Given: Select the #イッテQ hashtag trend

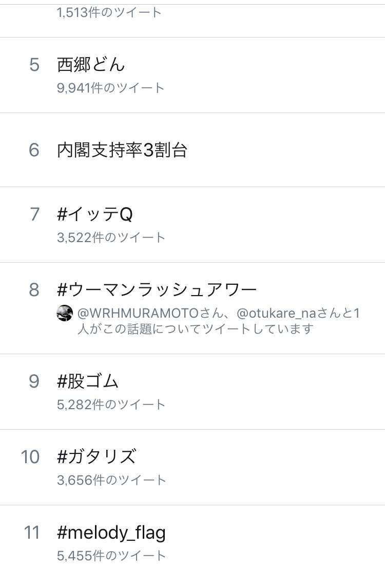Looking at the screenshot, I should pos(95,214).
